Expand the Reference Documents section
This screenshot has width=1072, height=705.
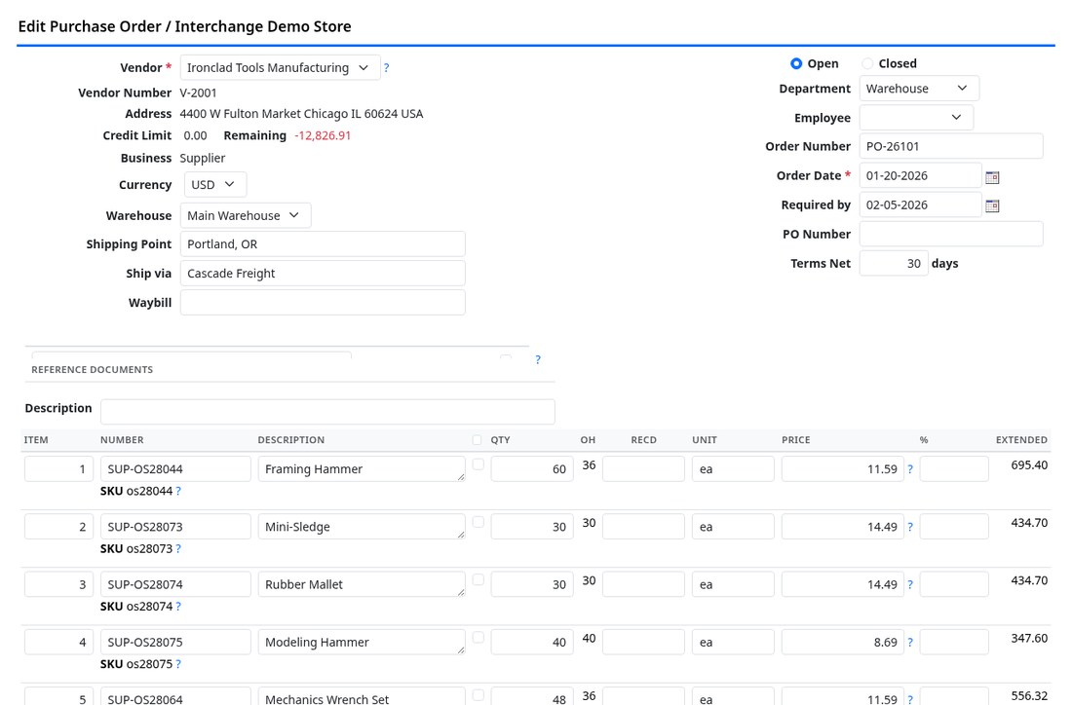pos(93,370)
